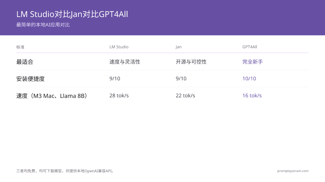Viewport: 325px width, 182px height.
Task: Click the 'GPT4All' column header
Action: [x=250, y=47]
